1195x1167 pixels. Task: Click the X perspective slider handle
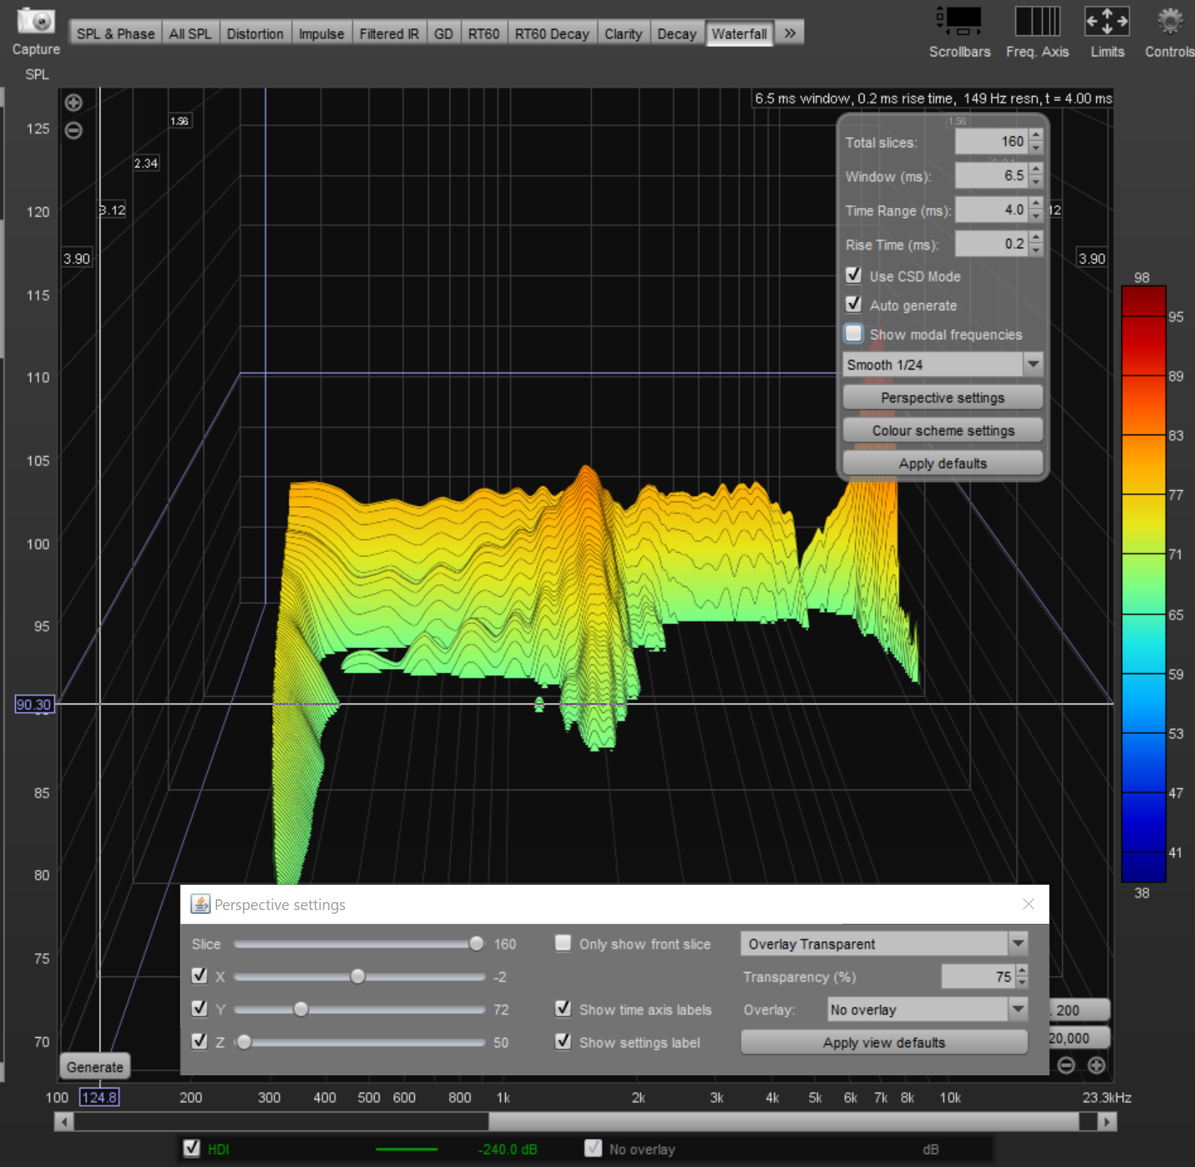click(358, 976)
